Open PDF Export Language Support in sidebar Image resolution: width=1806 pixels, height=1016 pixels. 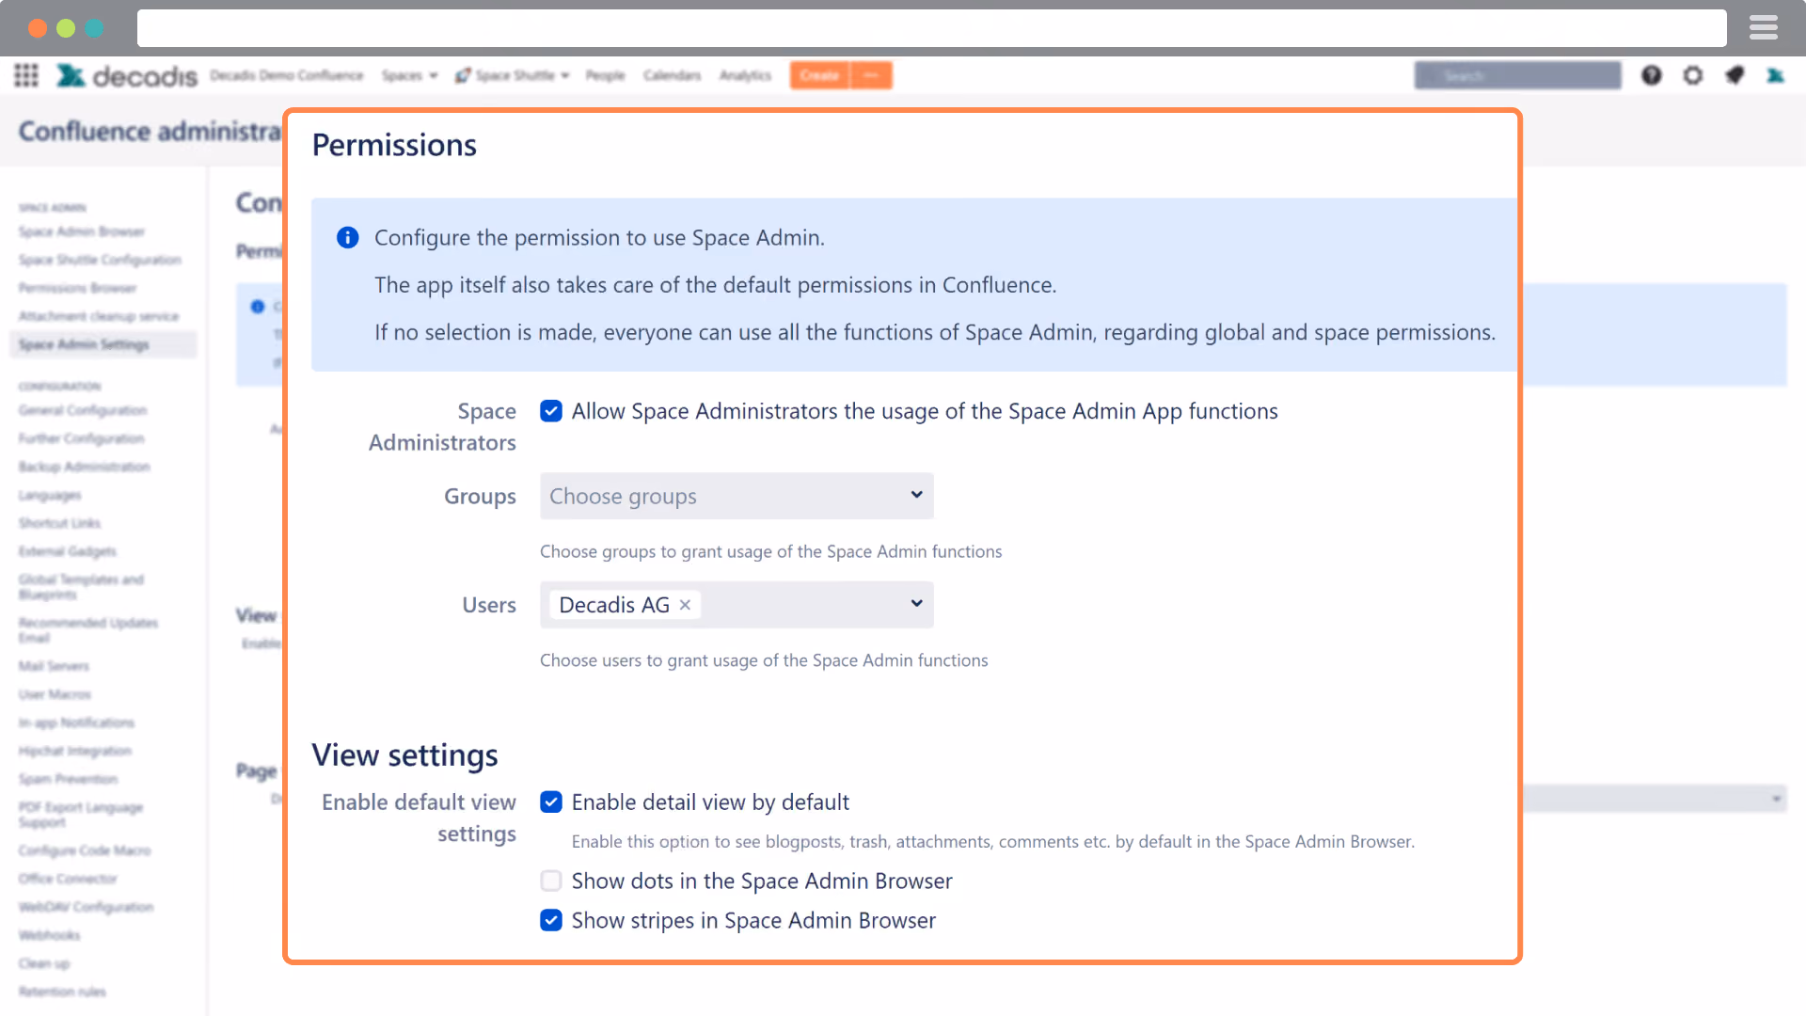coord(81,815)
